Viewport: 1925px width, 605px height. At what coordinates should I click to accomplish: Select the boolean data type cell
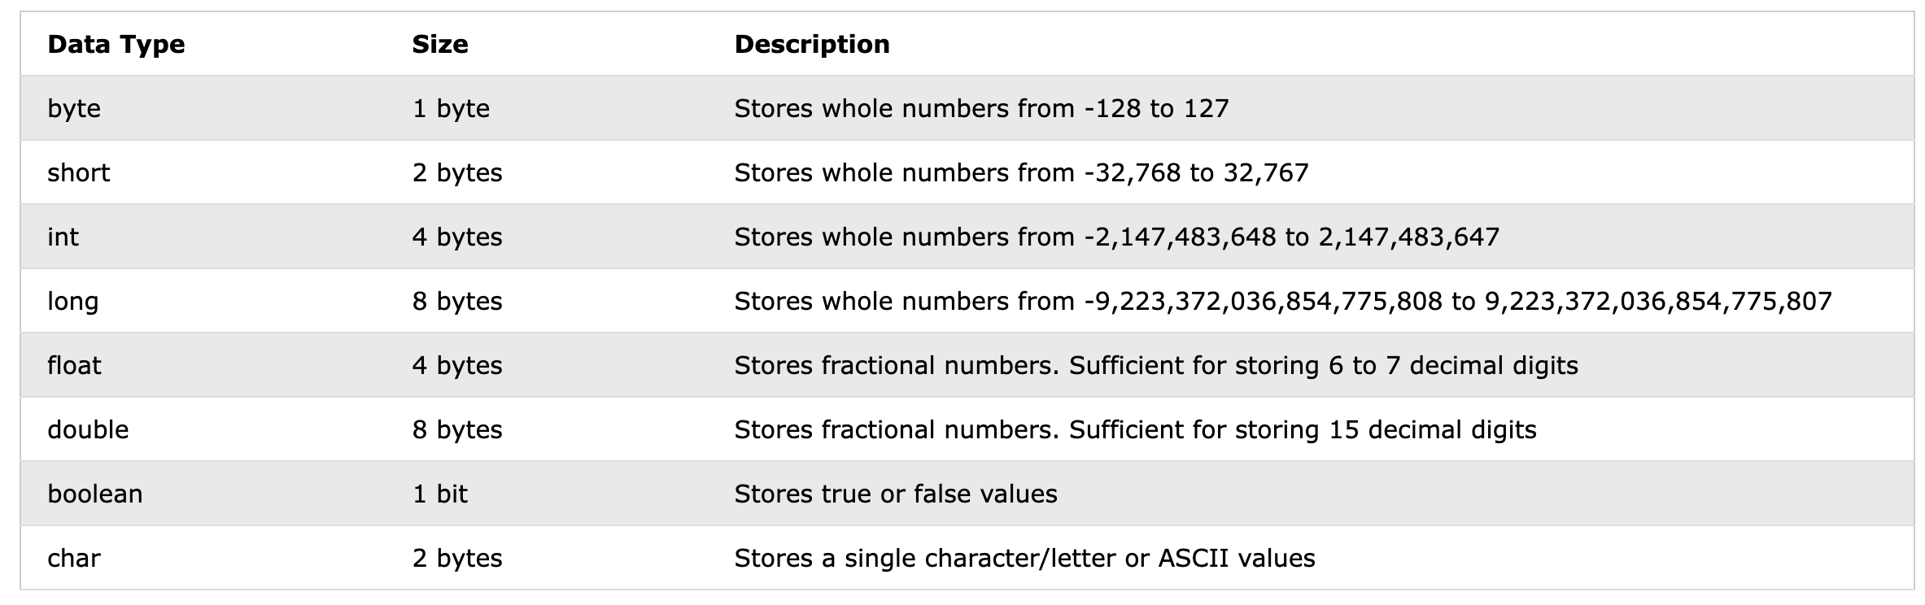click(x=94, y=494)
